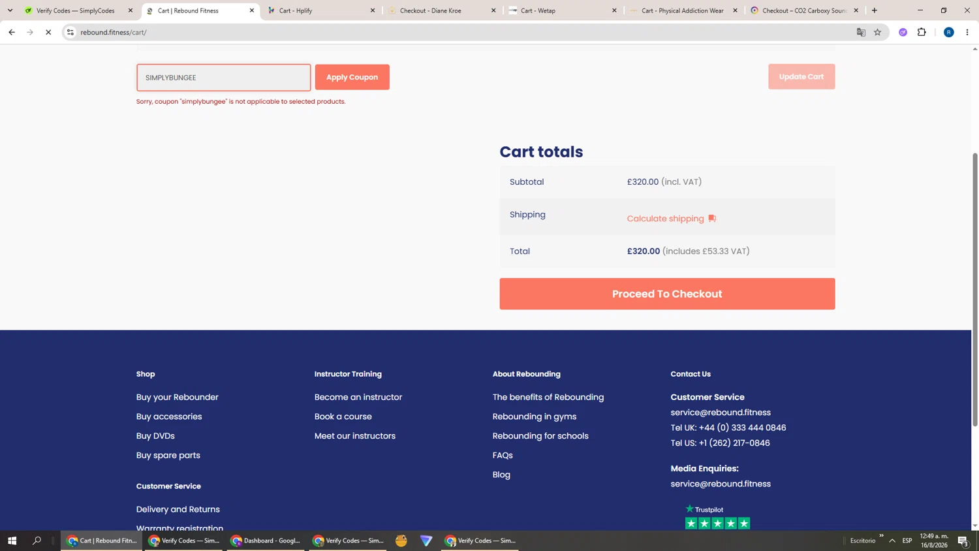979x551 pixels.
Task: Open the Trustpilot rating widget
Action: click(x=717, y=516)
